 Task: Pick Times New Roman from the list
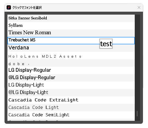(x=71, y=33)
